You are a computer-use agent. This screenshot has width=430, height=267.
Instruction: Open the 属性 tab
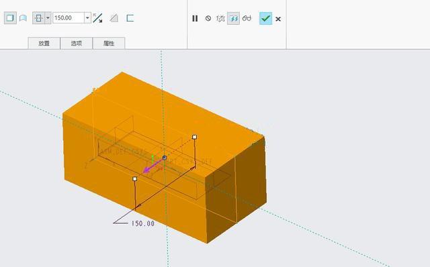pyautogui.click(x=109, y=43)
